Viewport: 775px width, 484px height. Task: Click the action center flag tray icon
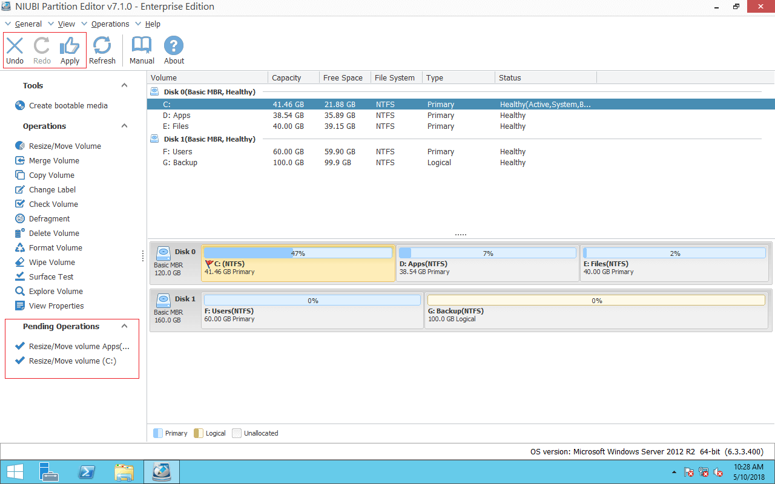point(689,473)
